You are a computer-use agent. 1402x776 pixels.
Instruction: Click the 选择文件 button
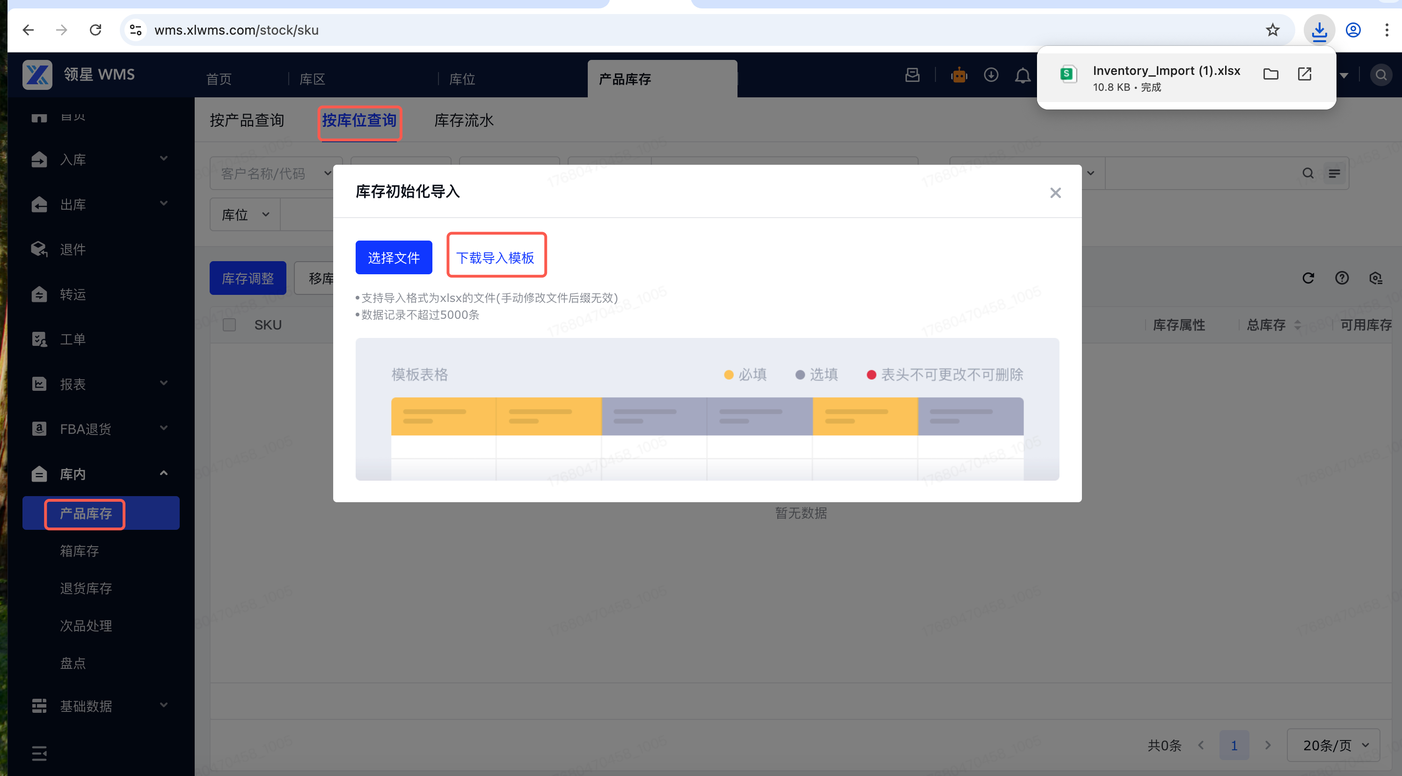pos(394,257)
